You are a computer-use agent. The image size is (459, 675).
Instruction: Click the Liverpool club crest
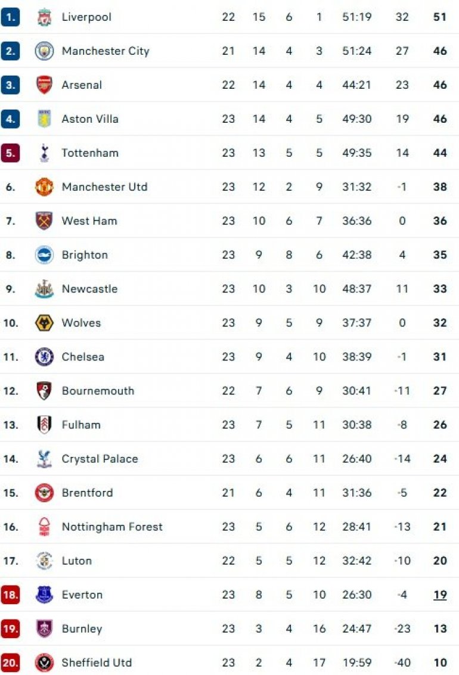point(44,17)
